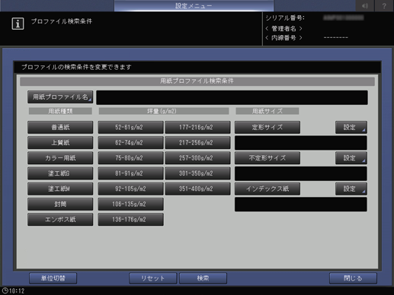The image size is (394, 295).
Task: Select weight 301-350g/m2
Action: point(197,173)
